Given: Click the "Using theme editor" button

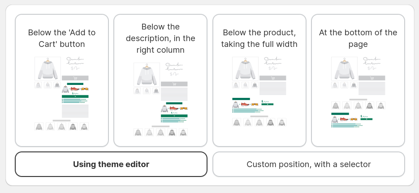Looking at the screenshot, I should 111,164.
